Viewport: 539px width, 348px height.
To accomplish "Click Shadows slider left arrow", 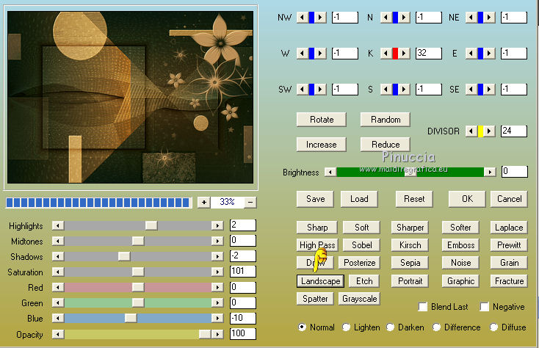I will [x=58, y=256].
